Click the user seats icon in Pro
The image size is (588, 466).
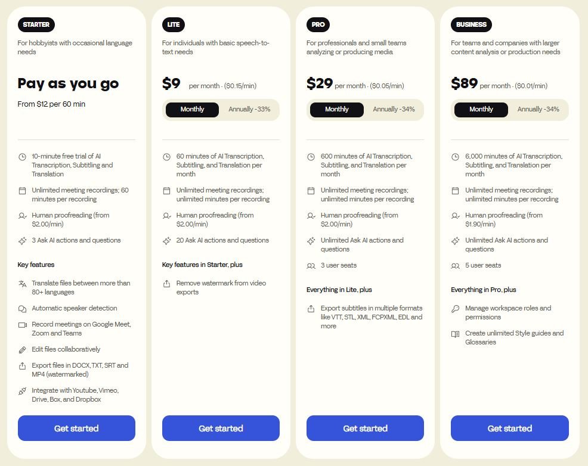(x=311, y=266)
